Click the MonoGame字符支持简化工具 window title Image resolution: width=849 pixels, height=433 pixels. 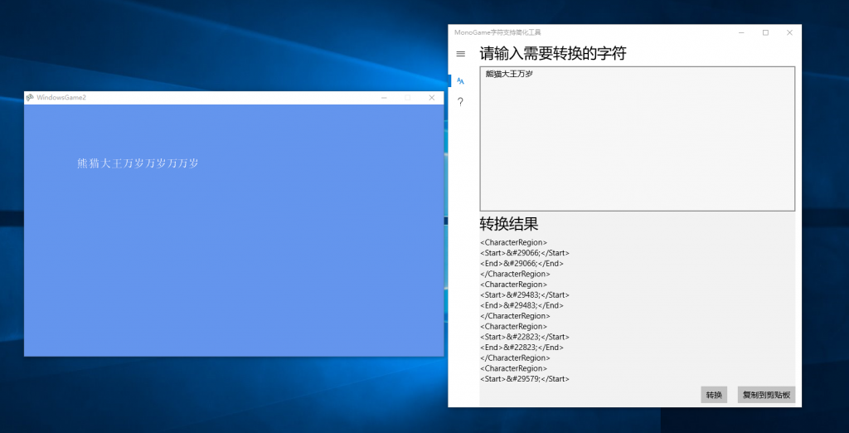coord(497,32)
